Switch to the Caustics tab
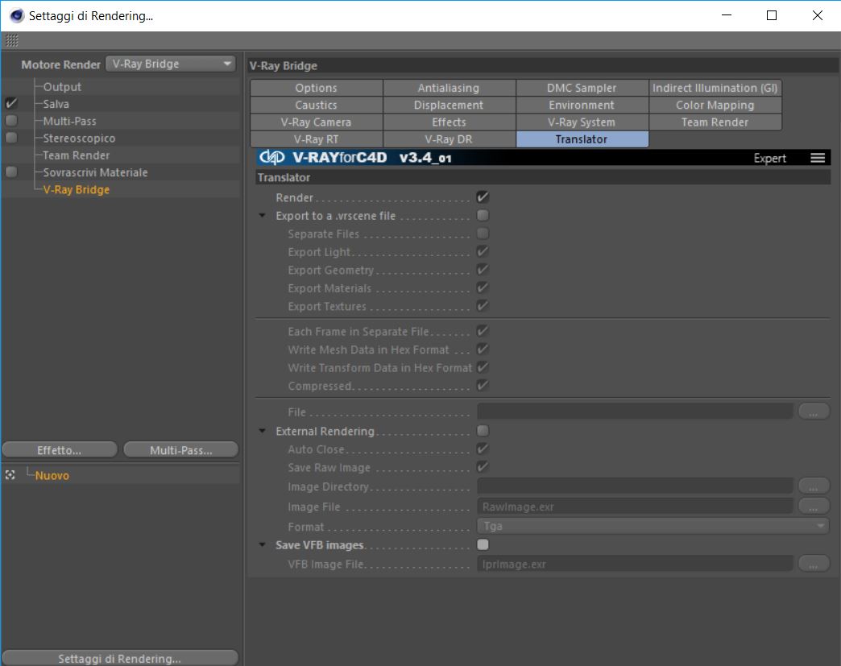The height and width of the screenshot is (666, 841). pos(317,105)
